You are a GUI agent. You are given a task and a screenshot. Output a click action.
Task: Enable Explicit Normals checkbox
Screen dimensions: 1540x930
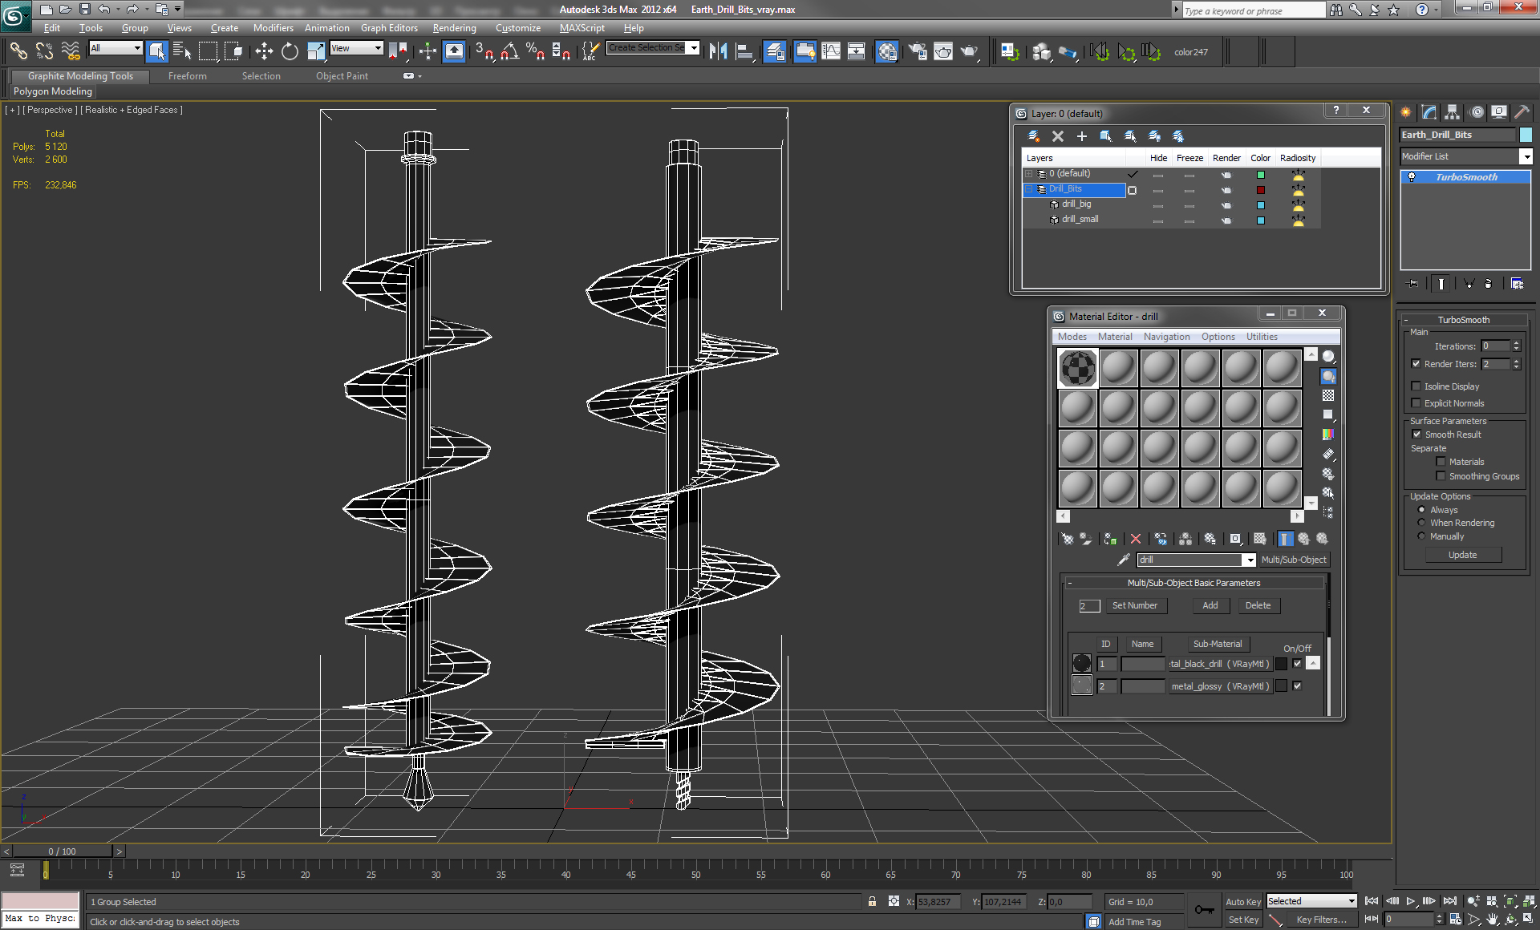point(1416,403)
